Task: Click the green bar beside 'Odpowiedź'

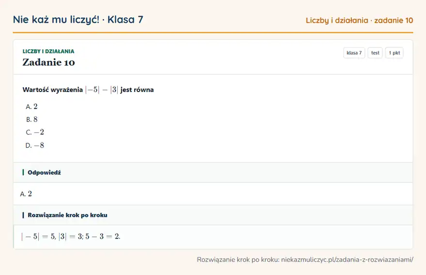Action: (23, 172)
